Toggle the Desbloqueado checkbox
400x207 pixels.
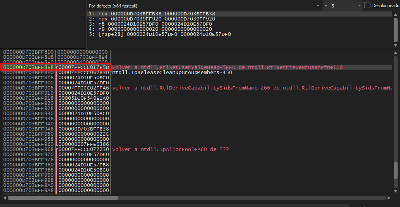[367, 6]
